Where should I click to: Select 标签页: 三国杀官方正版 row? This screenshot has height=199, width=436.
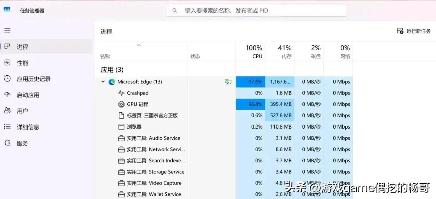coord(224,116)
